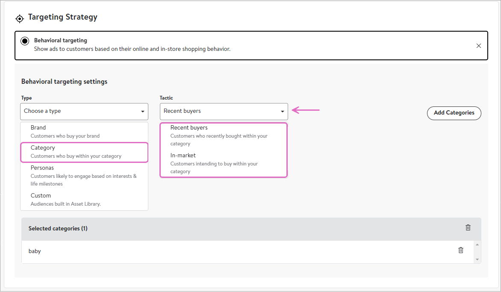This screenshot has height=292, width=501.
Task: Click the Targeting Strategy crosshair icon
Action: coord(19,18)
